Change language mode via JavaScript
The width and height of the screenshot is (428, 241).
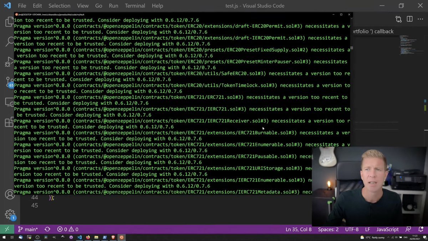pyautogui.click(x=387, y=229)
